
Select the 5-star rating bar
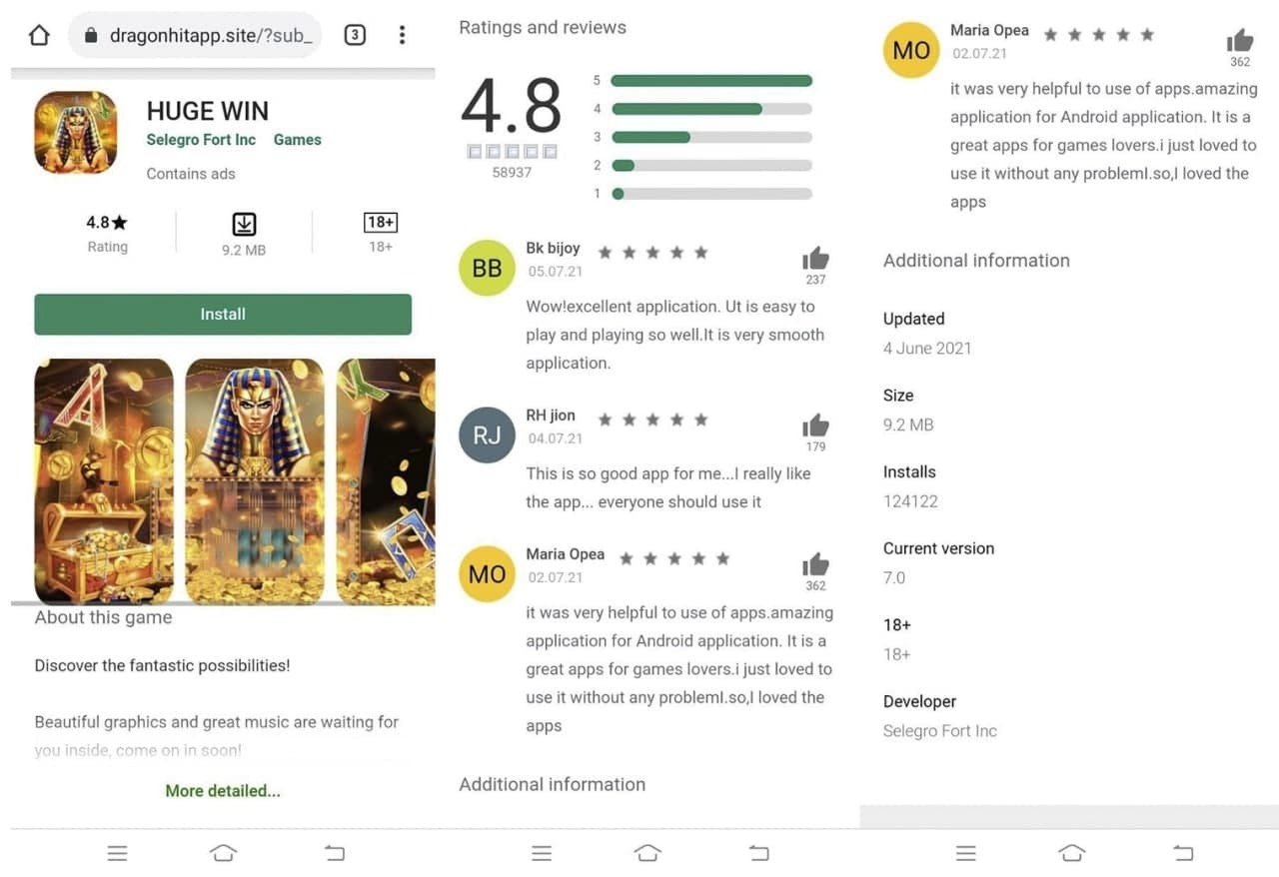711,81
